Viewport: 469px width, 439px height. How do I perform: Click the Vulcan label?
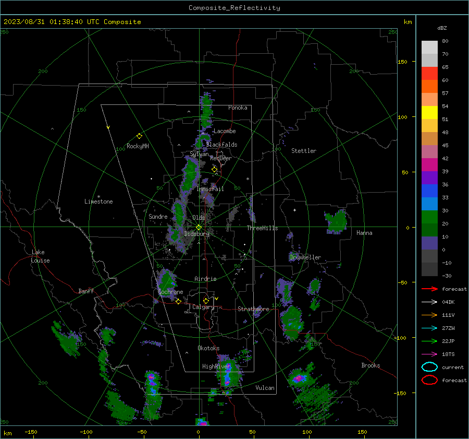coord(265,388)
